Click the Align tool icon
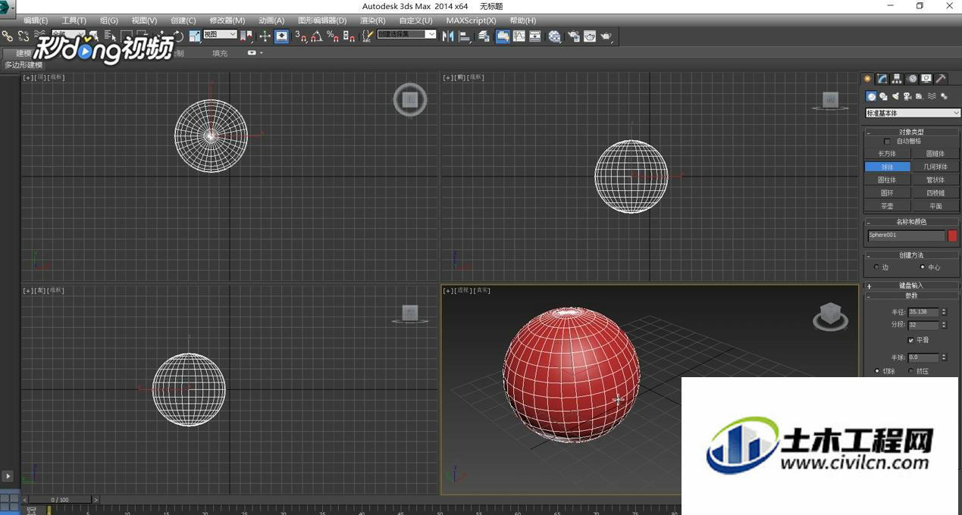 point(465,36)
